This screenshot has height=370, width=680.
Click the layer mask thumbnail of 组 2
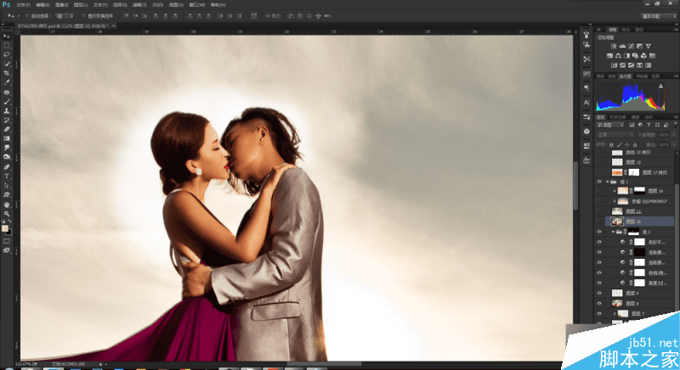coord(634,232)
